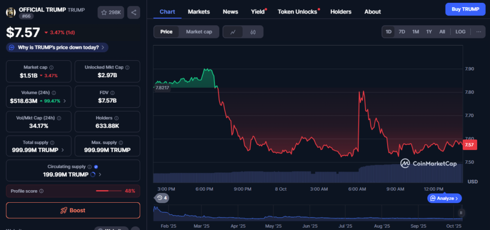The width and height of the screenshot is (490, 230).
Task: Select the 7D time range
Action: pos(402,32)
